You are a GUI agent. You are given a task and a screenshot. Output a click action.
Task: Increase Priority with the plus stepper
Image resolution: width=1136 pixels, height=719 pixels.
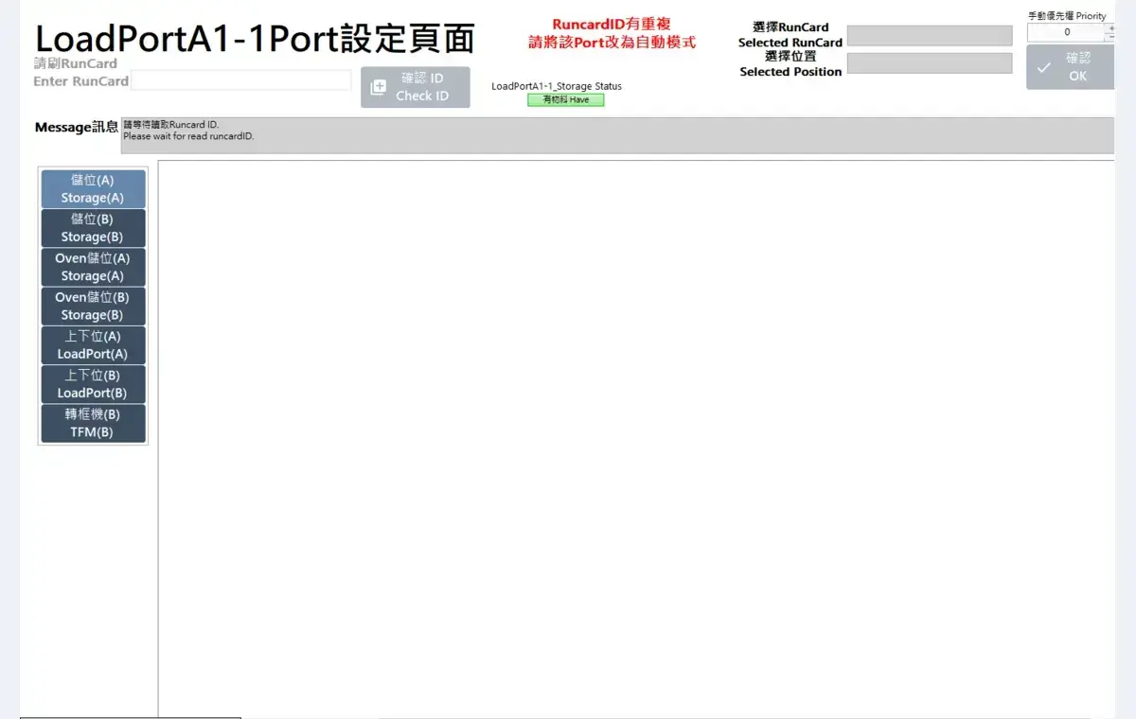tap(1111, 27)
